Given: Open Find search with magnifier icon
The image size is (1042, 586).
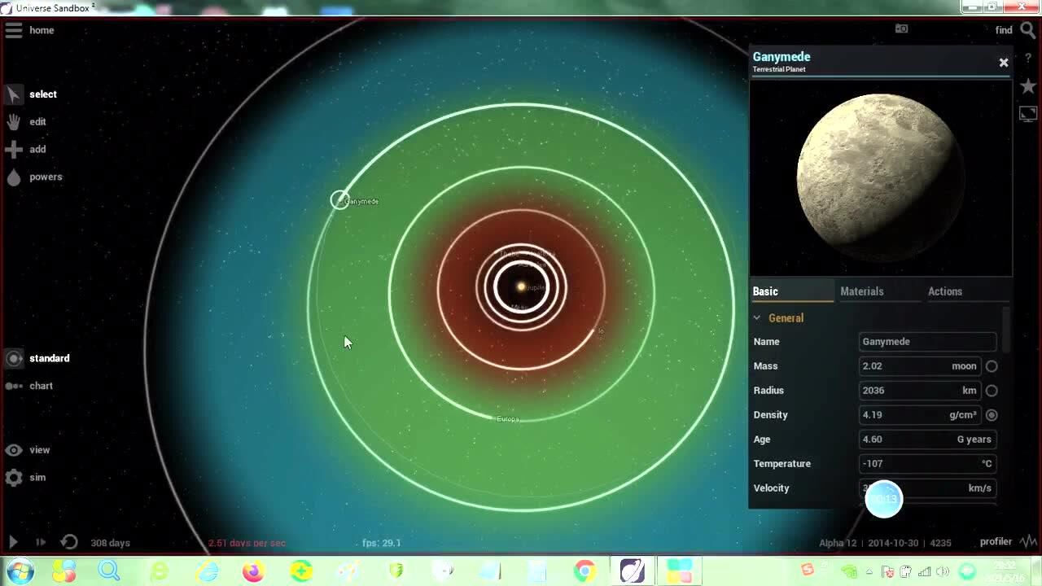Looking at the screenshot, I should tap(1027, 29).
